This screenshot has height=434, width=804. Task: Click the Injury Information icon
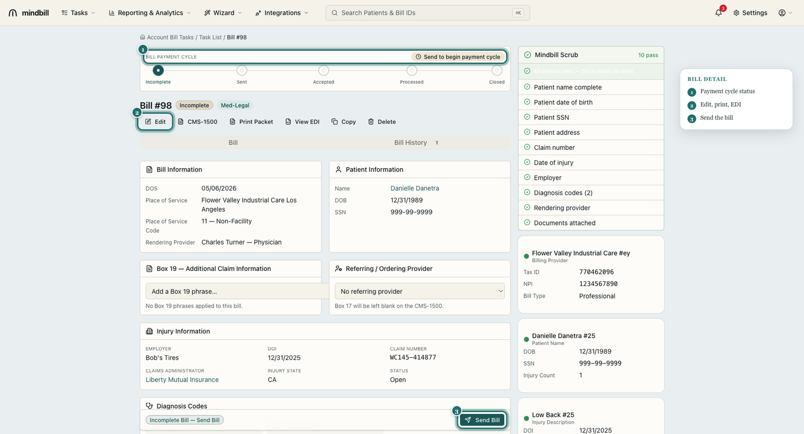[149, 331]
